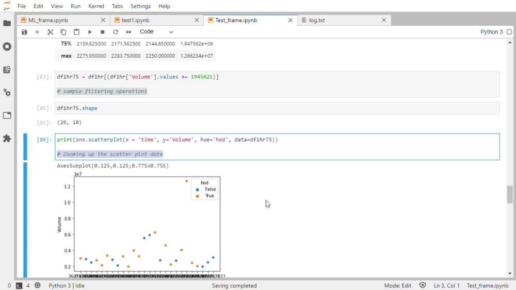Click the 75% row label in table

[x=66, y=44]
